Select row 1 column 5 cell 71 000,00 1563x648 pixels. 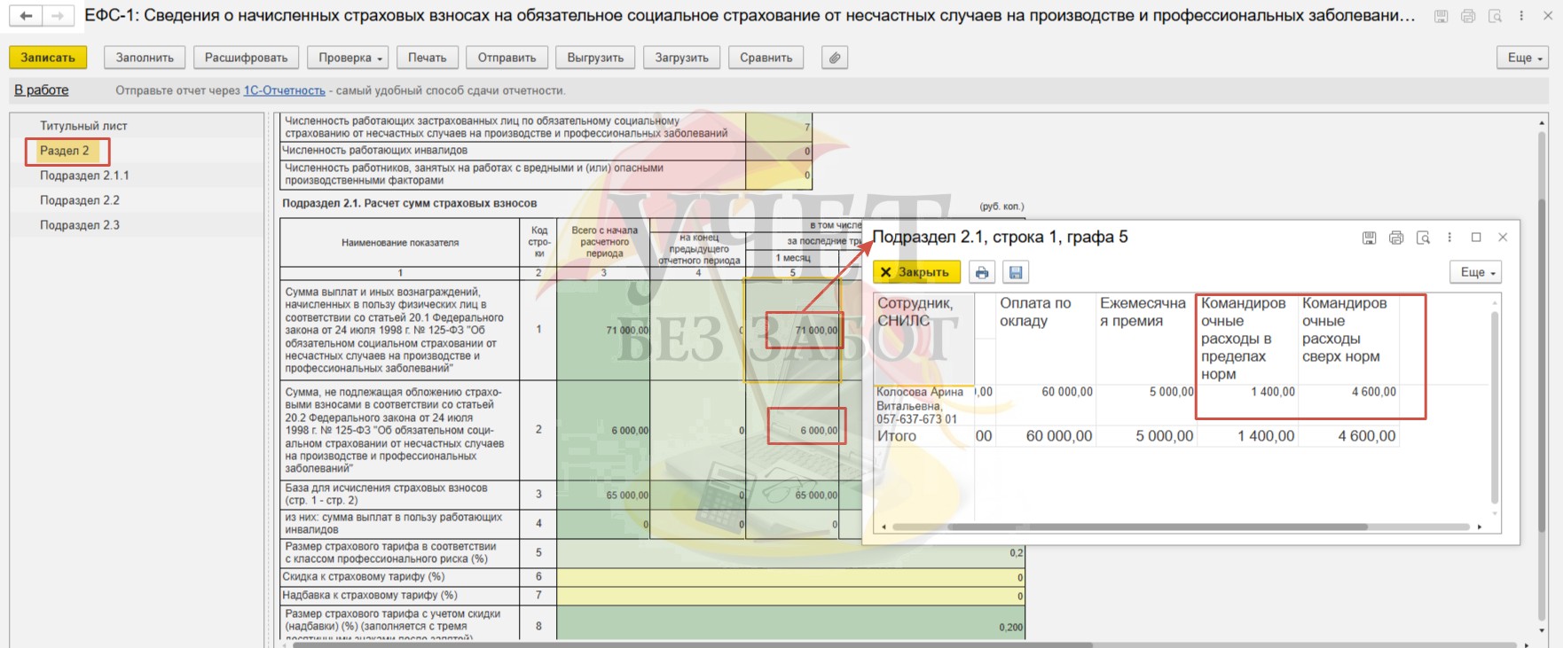(x=791, y=331)
